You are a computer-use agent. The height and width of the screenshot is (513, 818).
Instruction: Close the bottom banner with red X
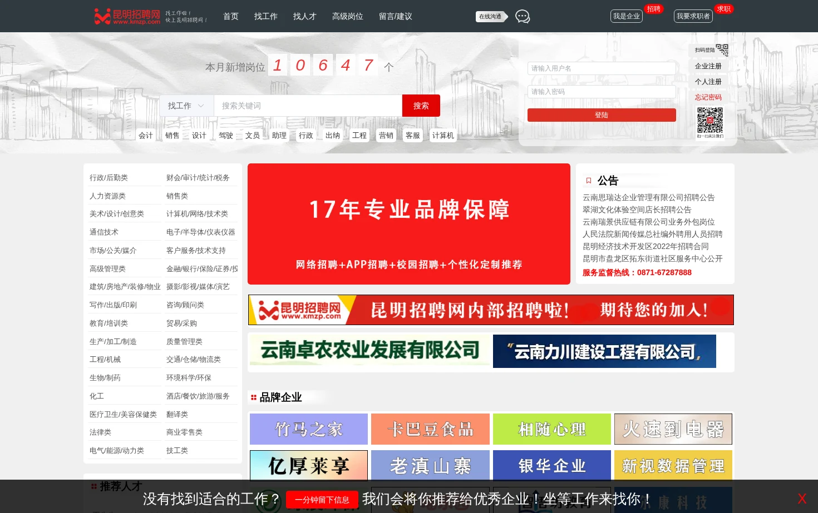pyautogui.click(x=802, y=499)
